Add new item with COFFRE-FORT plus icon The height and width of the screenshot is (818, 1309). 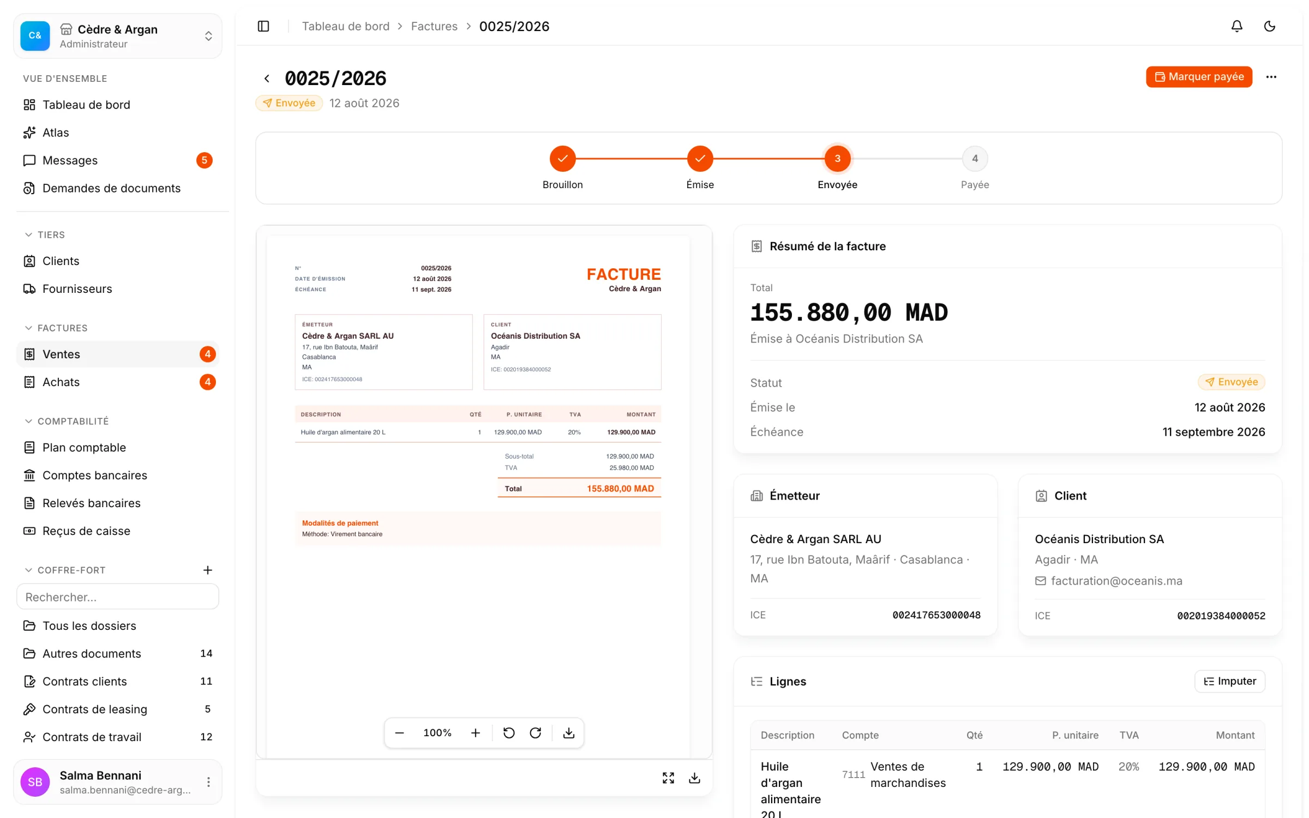(208, 570)
